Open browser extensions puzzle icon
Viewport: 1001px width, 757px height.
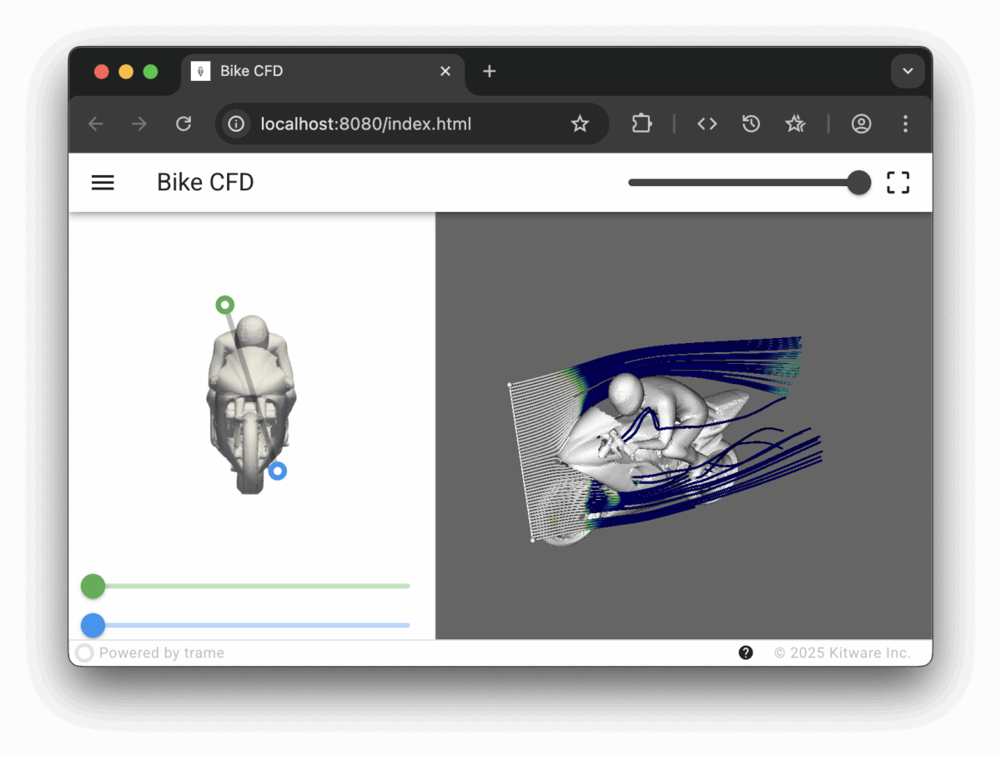(641, 124)
